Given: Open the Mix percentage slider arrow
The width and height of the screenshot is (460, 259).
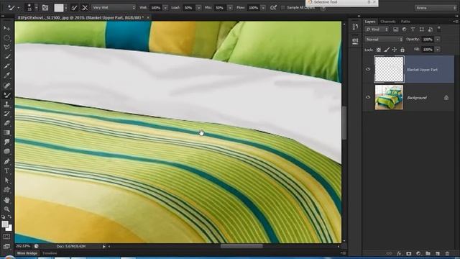Looking at the screenshot, I should (x=230, y=8).
